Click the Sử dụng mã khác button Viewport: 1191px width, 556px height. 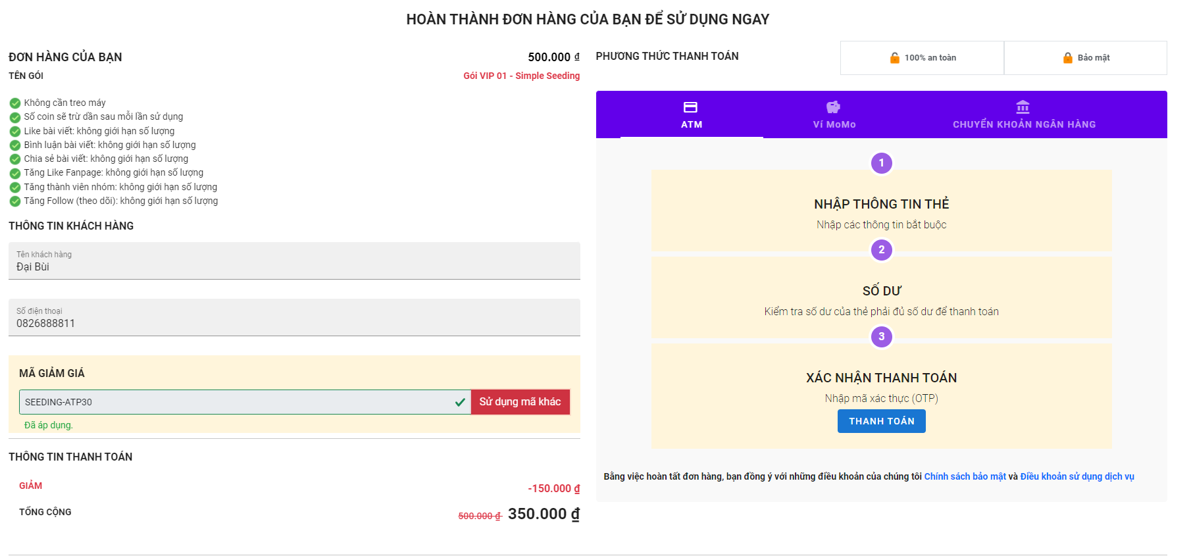point(520,402)
